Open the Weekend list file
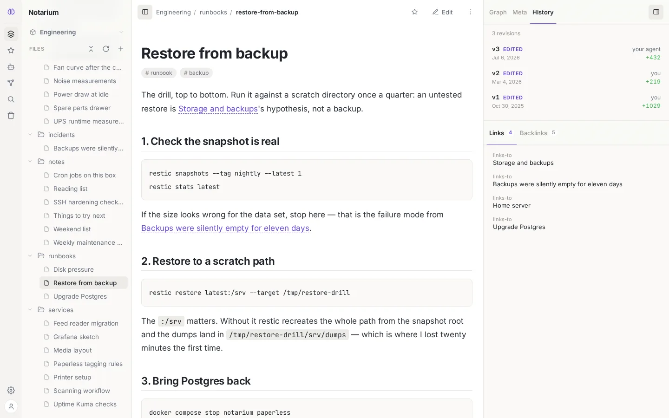This screenshot has width=669, height=418. (x=84, y=229)
